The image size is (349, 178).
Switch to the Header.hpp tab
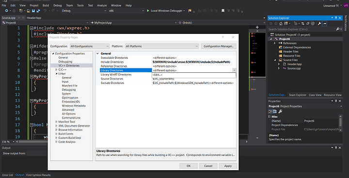pos(34,18)
